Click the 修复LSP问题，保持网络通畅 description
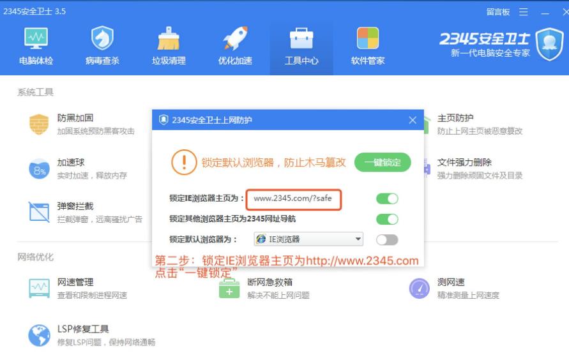569x353 pixels. [x=106, y=342]
